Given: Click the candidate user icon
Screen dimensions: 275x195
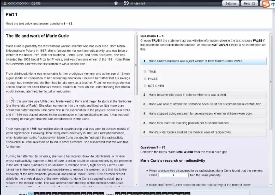Looking at the screenshot, I should pos(5,4).
